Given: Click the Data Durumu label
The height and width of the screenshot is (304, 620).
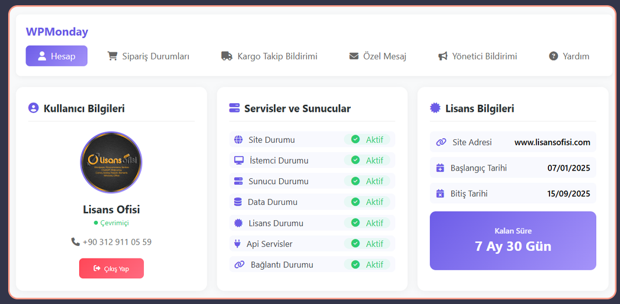Looking at the screenshot, I should tap(273, 202).
